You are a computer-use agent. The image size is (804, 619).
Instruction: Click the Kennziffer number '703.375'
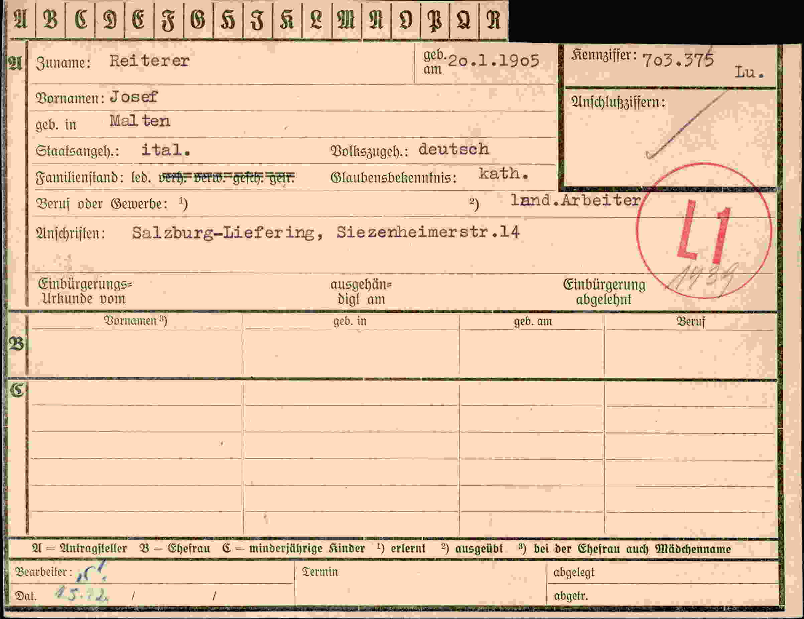tap(678, 59)
